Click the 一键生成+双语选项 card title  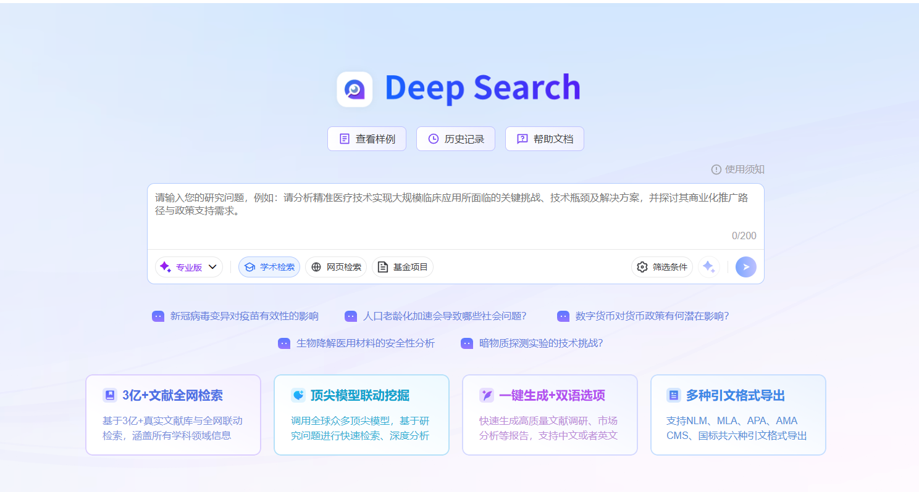pos(552,395)
